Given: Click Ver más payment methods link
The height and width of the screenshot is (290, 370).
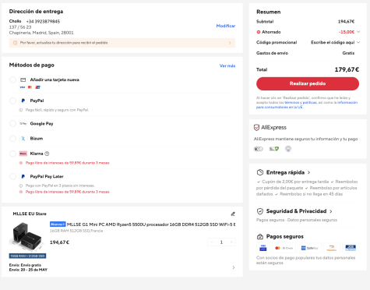Looking at the screenshot, I should (227, 66).
